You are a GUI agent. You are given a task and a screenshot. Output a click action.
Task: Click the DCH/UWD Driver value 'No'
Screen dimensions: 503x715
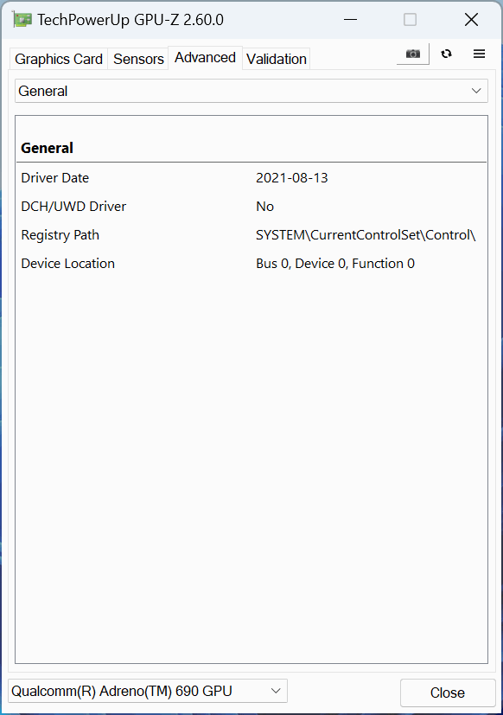[264, 206]
